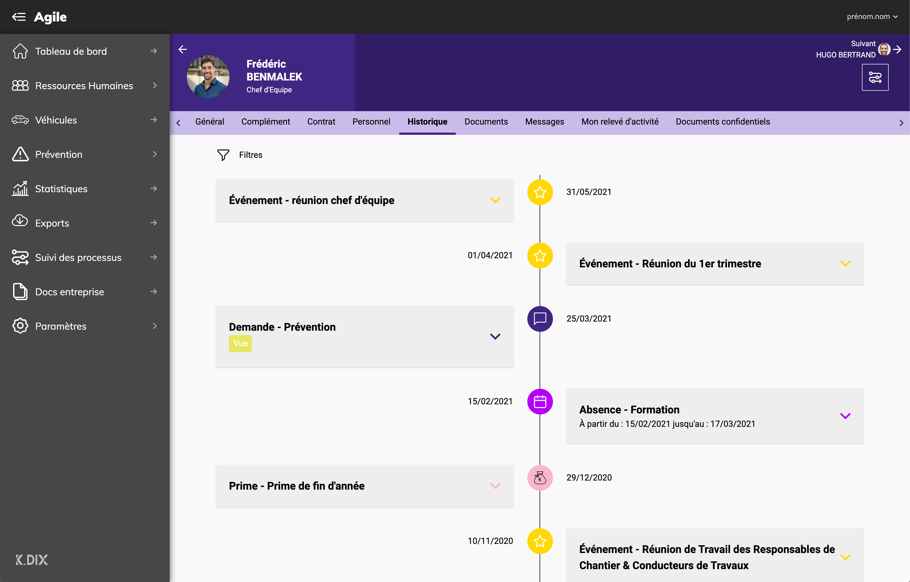Expand Événement - réunion chef d'équipe card
This screenshot has width=910, height=582.
(x=495, y=200)
